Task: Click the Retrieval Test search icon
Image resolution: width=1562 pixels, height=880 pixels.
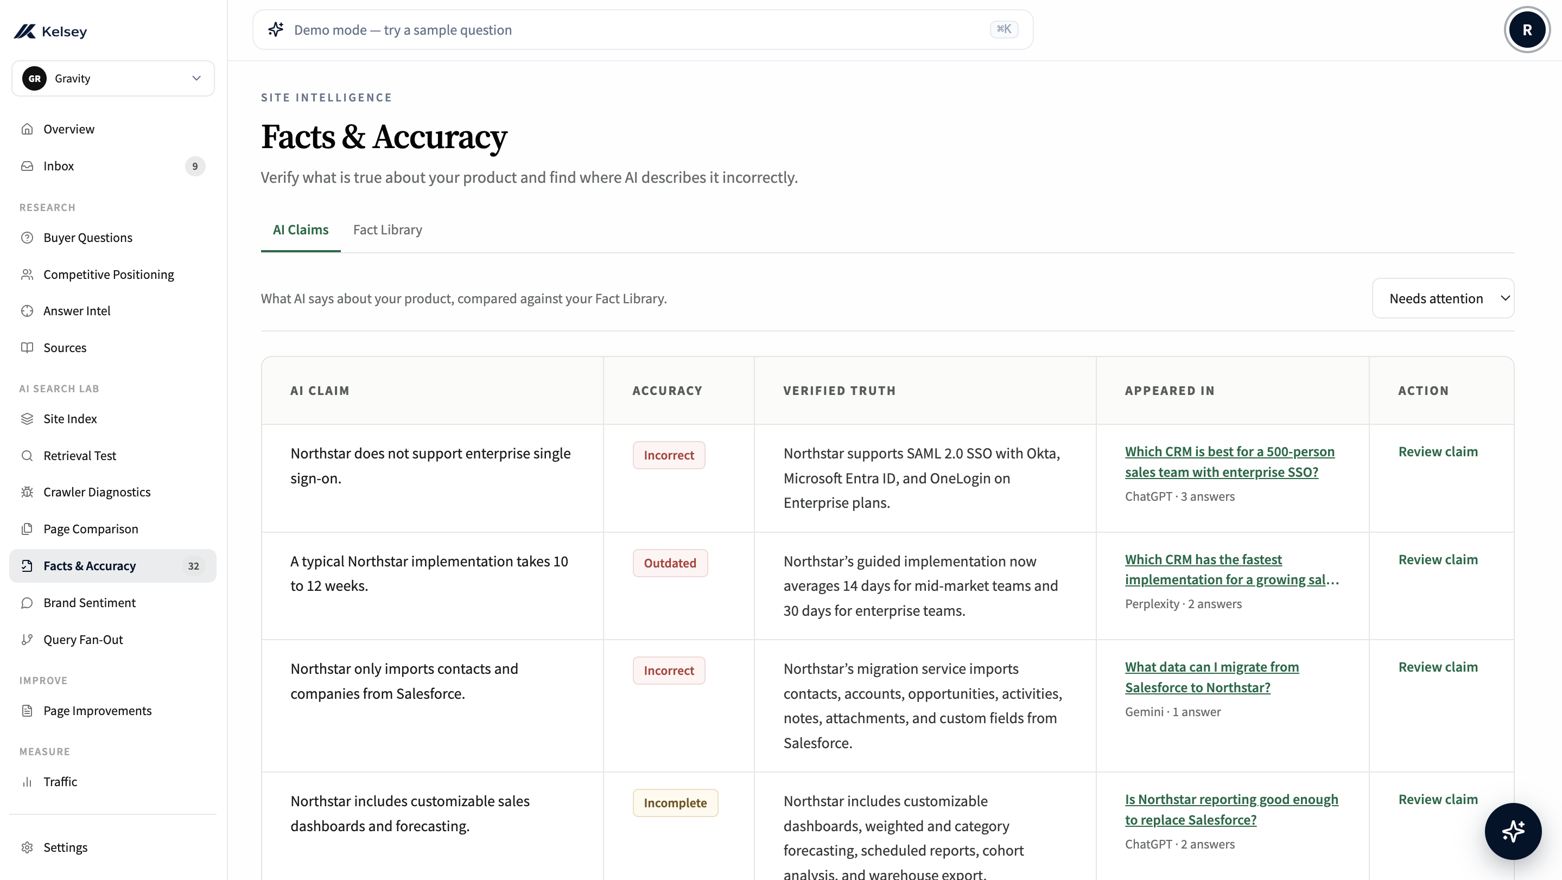Action: point(27,456)
